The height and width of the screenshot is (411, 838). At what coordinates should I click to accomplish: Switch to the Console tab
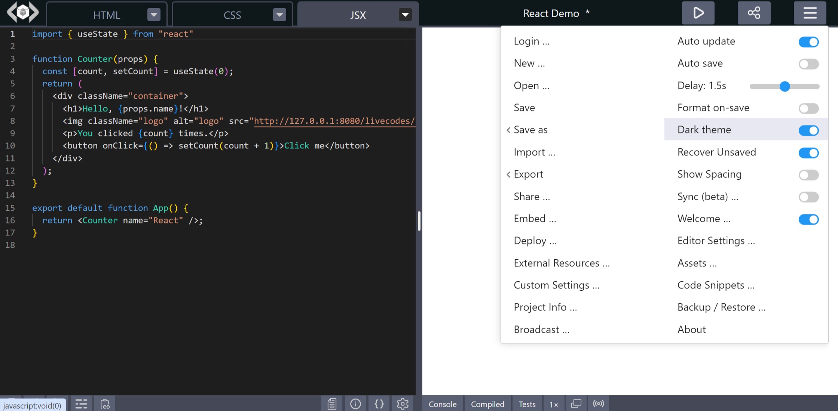[x=442, y=404]
